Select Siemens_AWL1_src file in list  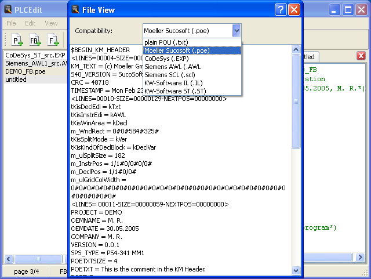click(35, 63)
